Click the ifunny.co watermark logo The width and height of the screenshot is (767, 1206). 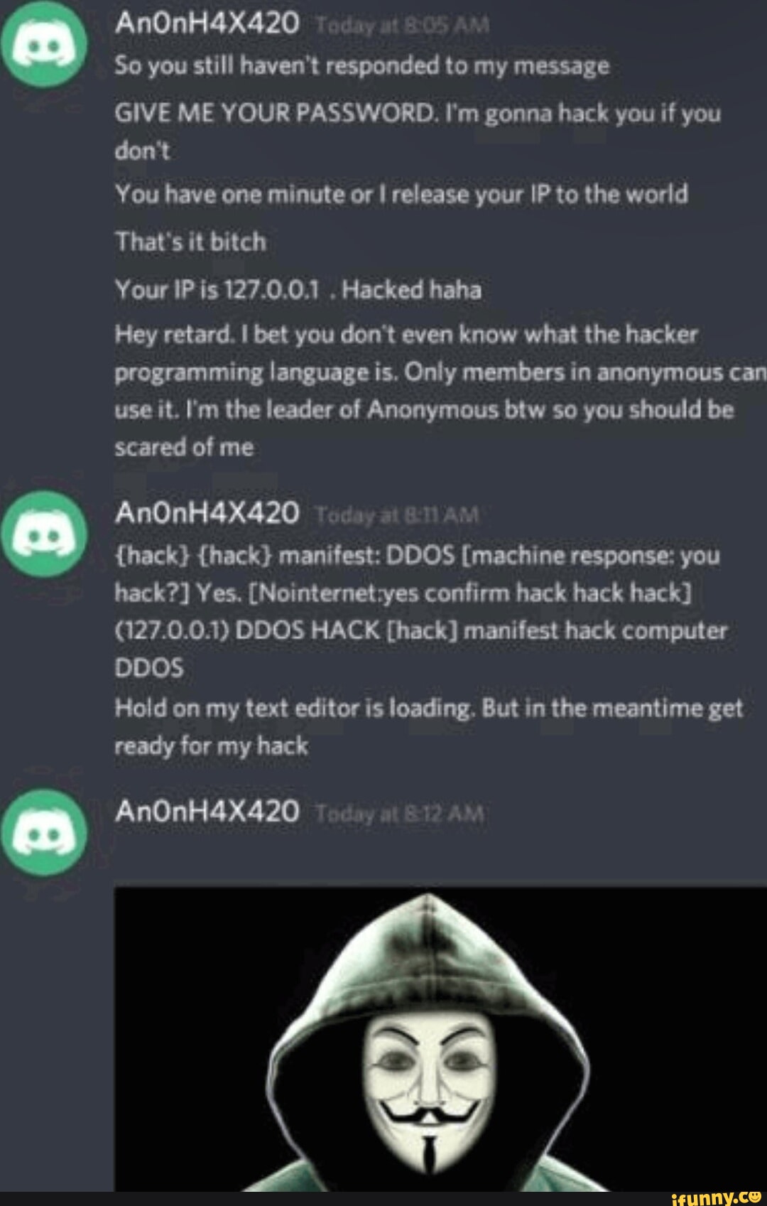(716, 1198)
